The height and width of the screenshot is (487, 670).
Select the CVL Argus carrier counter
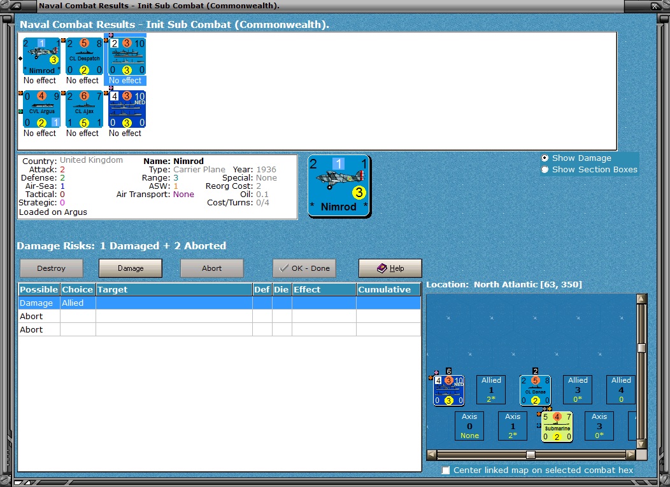(x=41, y=109)
